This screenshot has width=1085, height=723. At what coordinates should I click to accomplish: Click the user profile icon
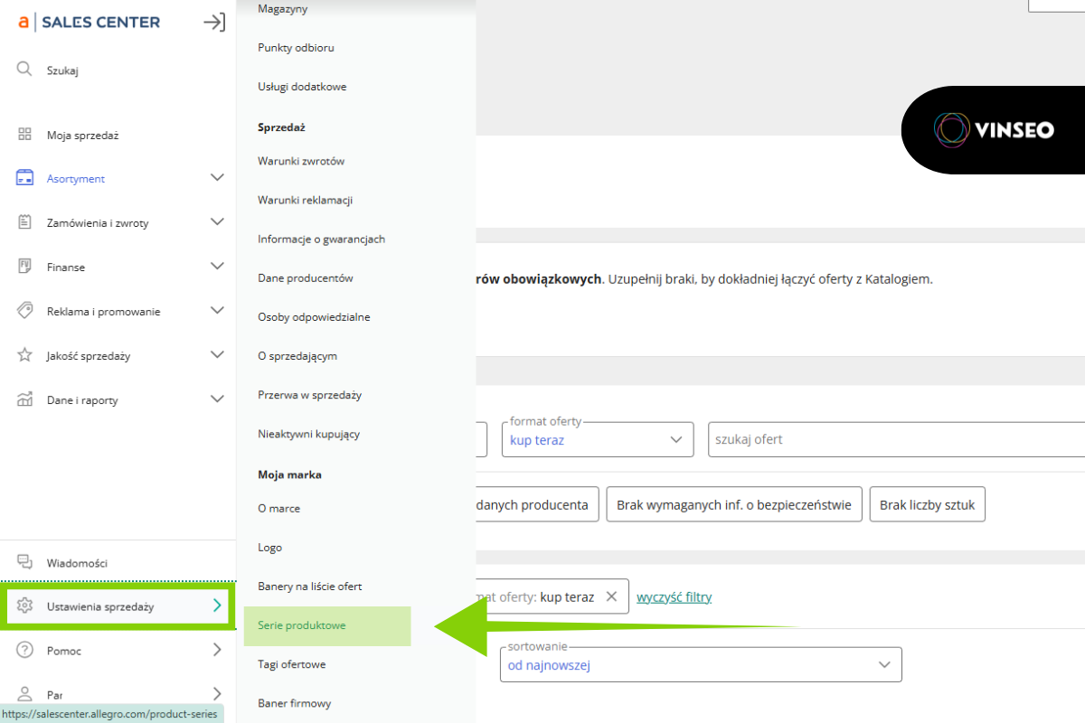[24, 694]
